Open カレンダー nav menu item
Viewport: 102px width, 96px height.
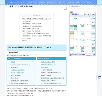pyautogui.click(x=62, y=2)
